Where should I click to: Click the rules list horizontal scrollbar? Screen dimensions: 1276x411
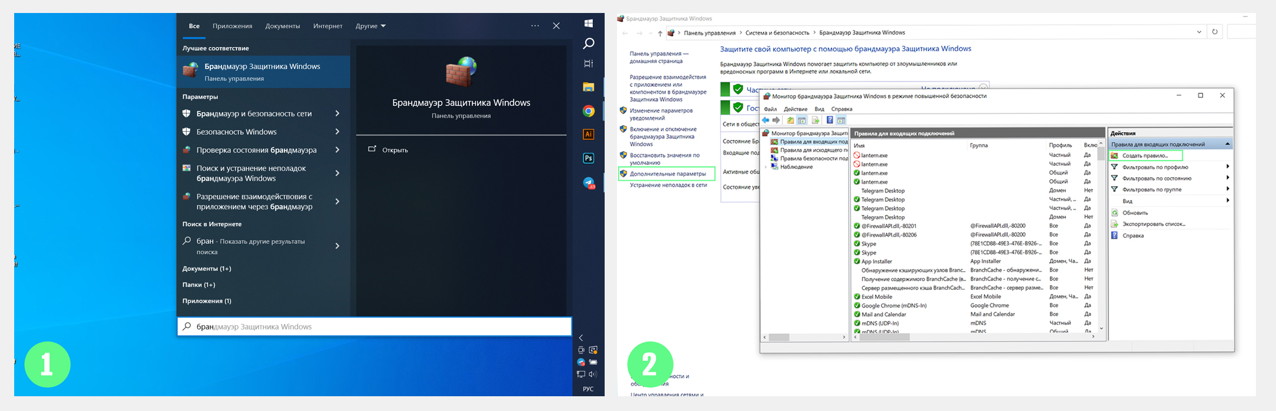(x=974, y=337)
